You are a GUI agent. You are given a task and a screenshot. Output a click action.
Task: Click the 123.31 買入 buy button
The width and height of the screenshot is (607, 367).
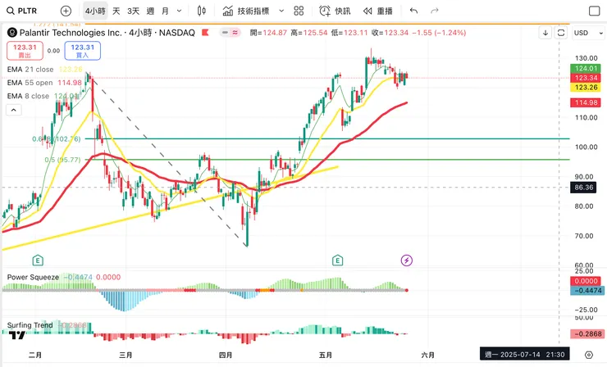(x=83, y=51)
